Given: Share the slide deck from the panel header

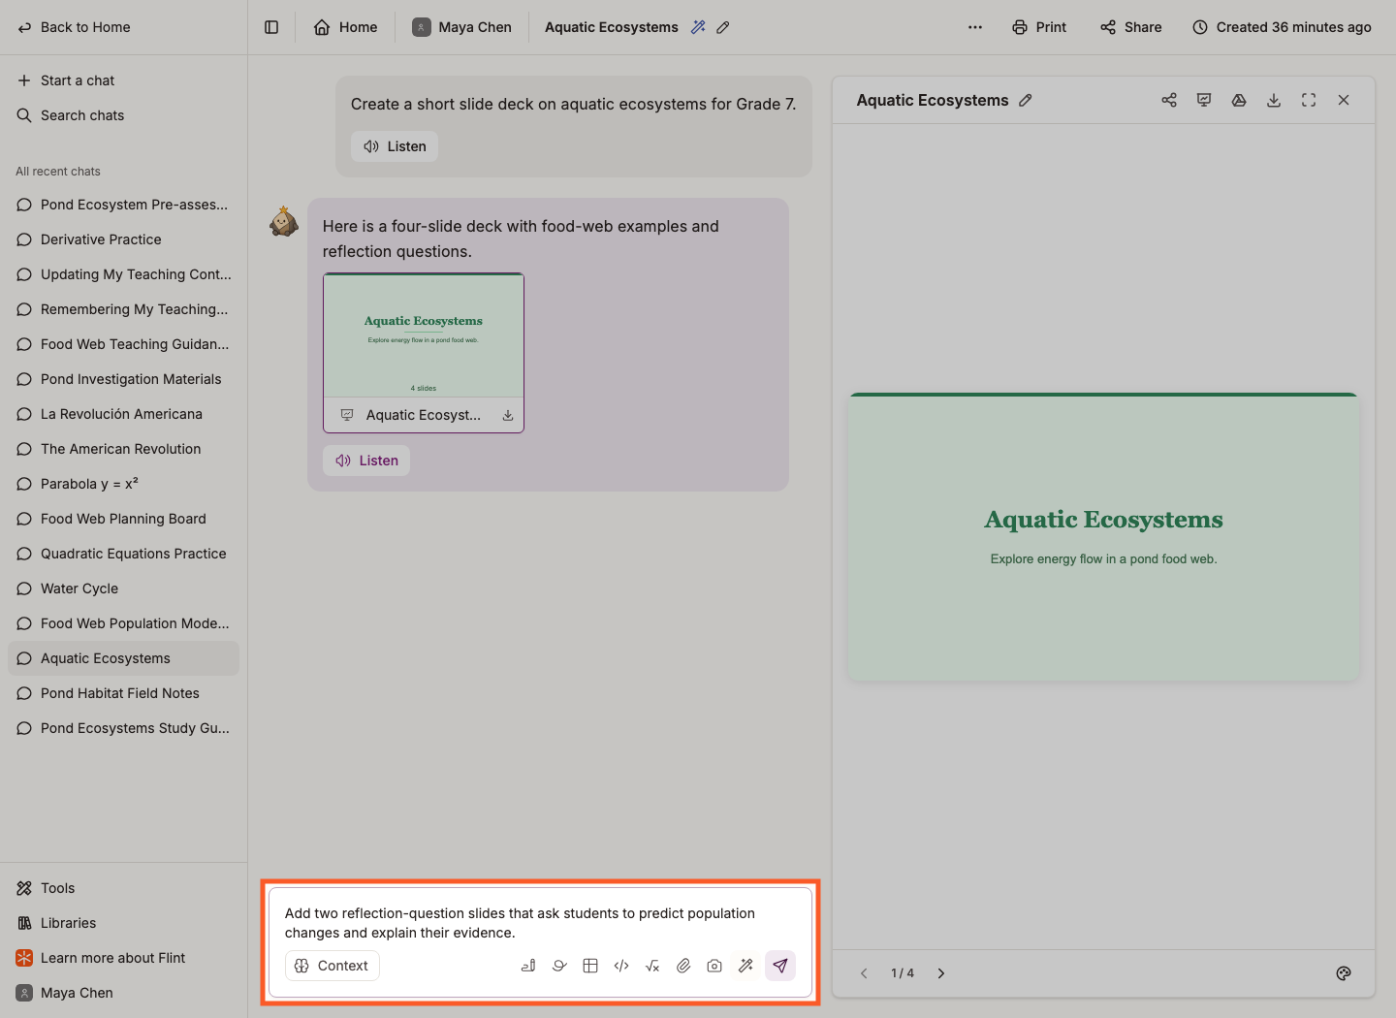Looking at the screenshot, I should pyautogui.click(x=1169, y=100).
